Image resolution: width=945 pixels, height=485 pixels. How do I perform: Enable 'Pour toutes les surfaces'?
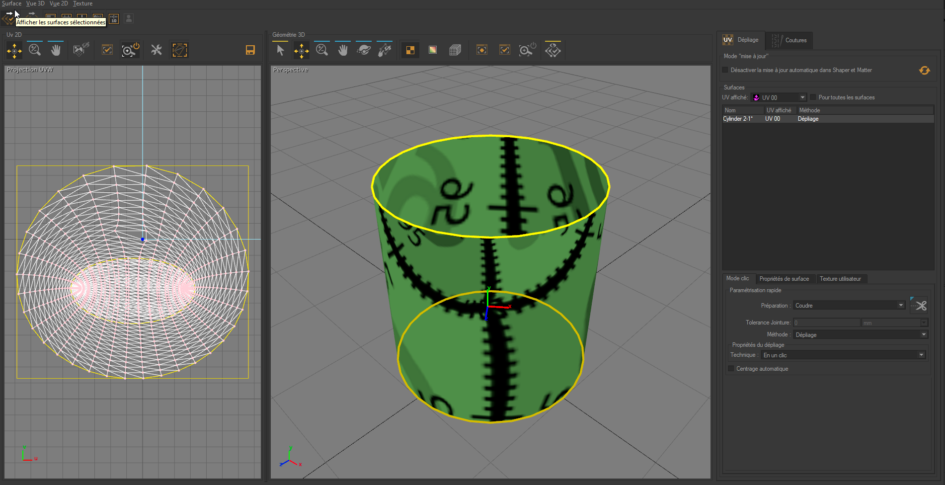tap(813, 97)
